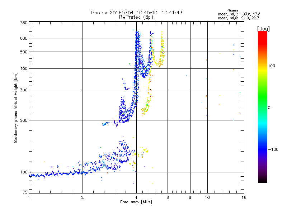The width and height of the screenshot is (287, 215).
Task: Click the "400" height axis label
Action: click(24, 69)
